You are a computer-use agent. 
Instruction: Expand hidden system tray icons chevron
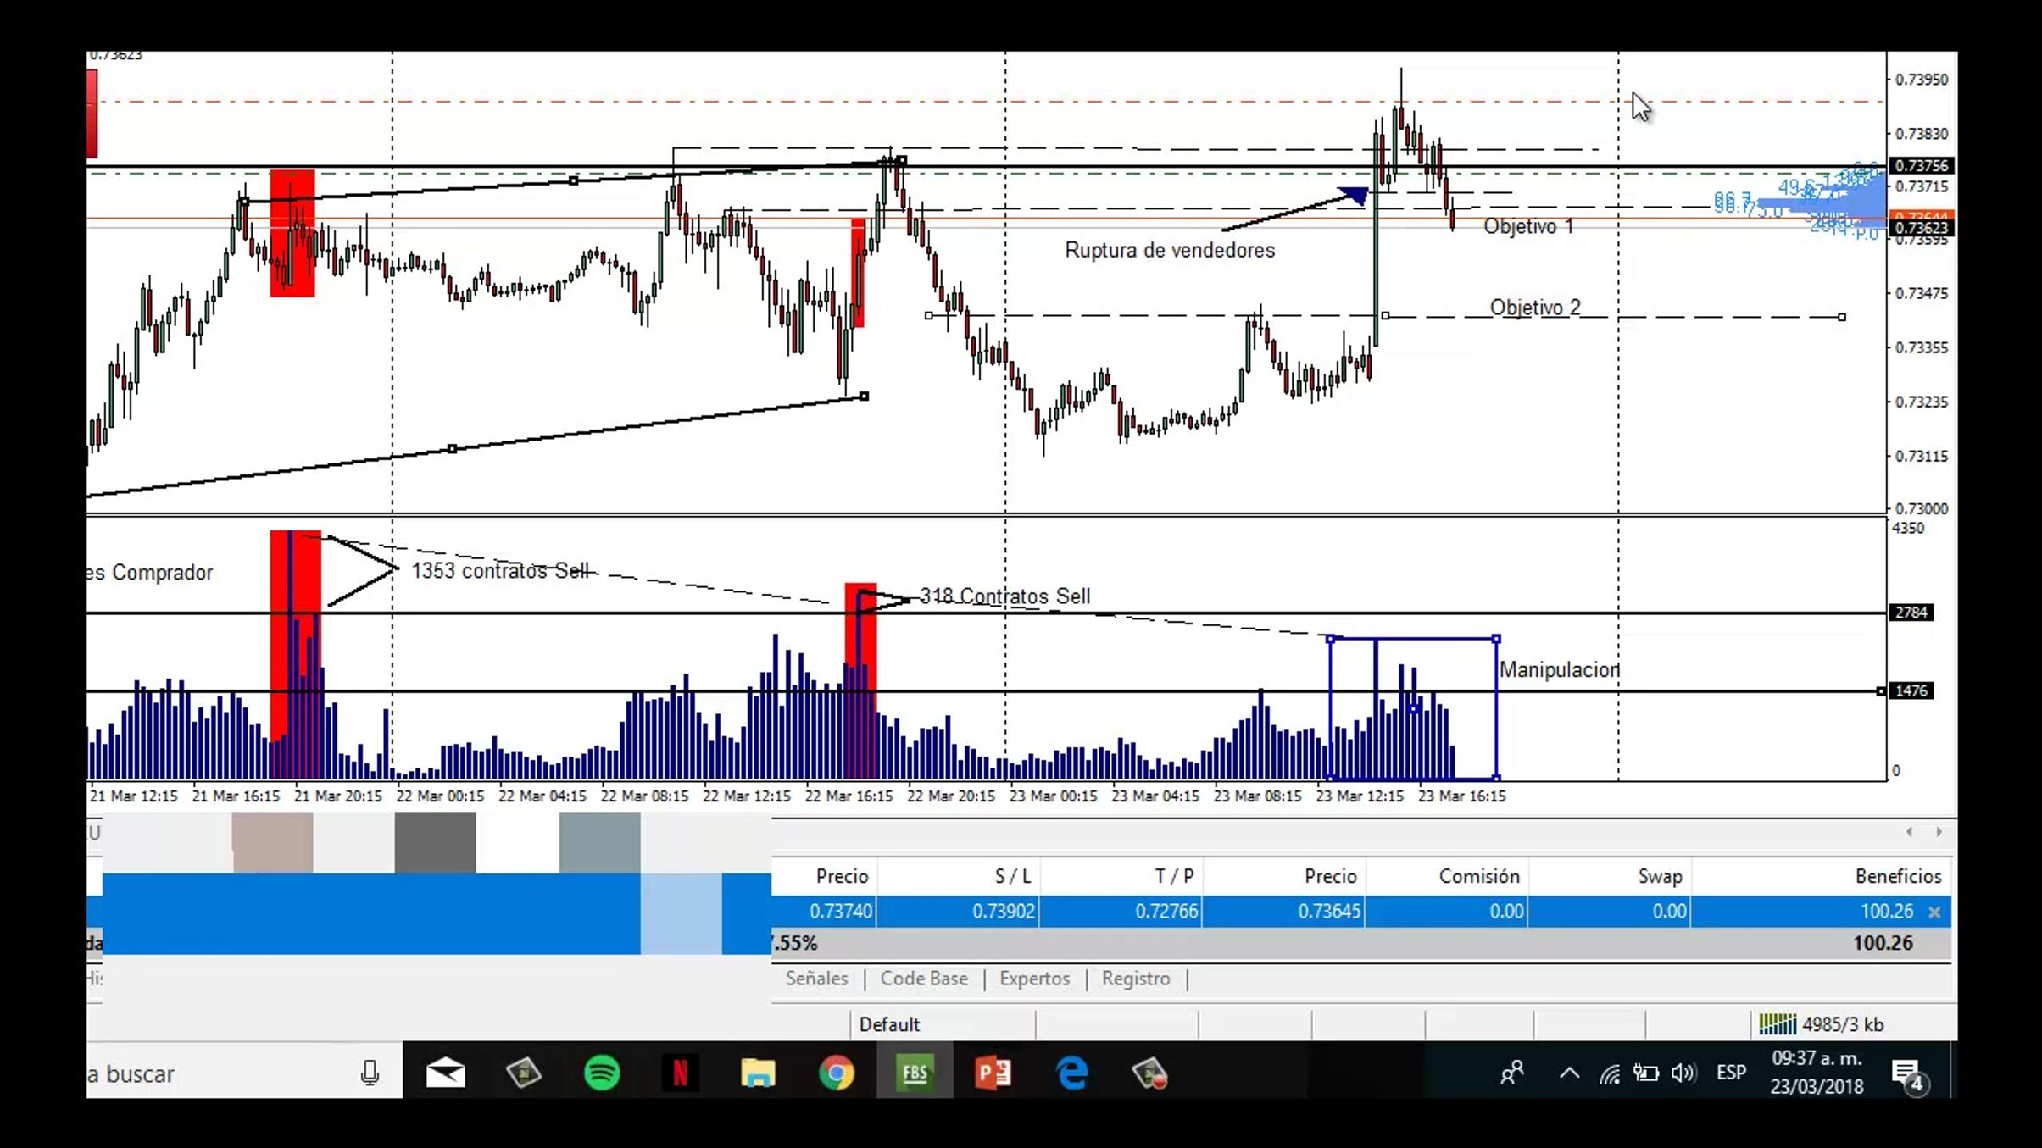(1569, 1073)
